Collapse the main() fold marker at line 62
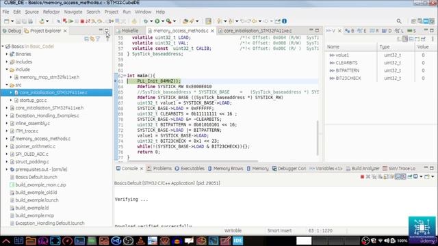Screen dimensions: 438x246 pyautogui.click(x=125, y=76)
